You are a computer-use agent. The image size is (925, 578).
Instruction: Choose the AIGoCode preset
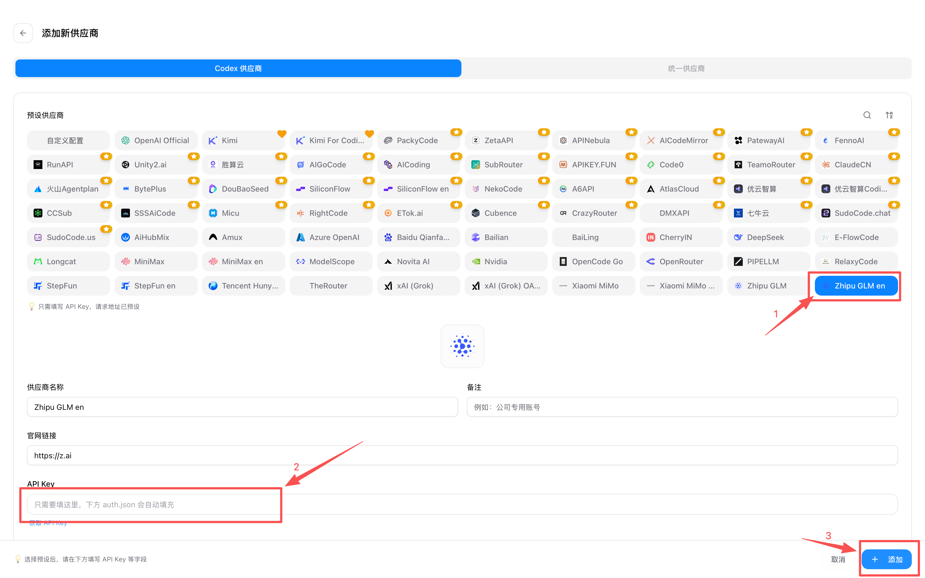click(x=331, y=165)
